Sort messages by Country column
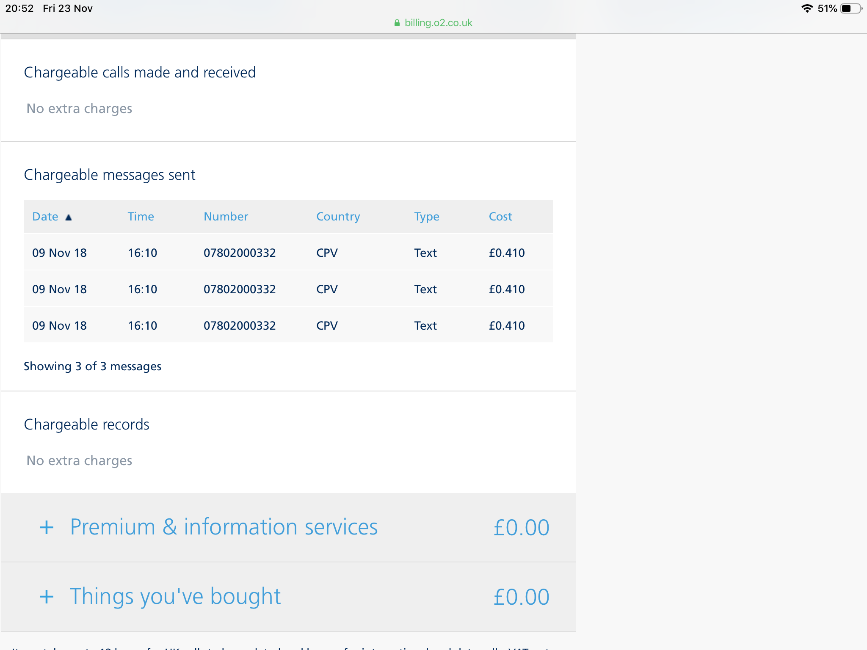867x650 pixels. pyautogui.click(x=338, y=217)
